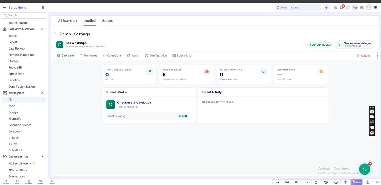
Task: Click the Search records field
Action: point(298,8)
